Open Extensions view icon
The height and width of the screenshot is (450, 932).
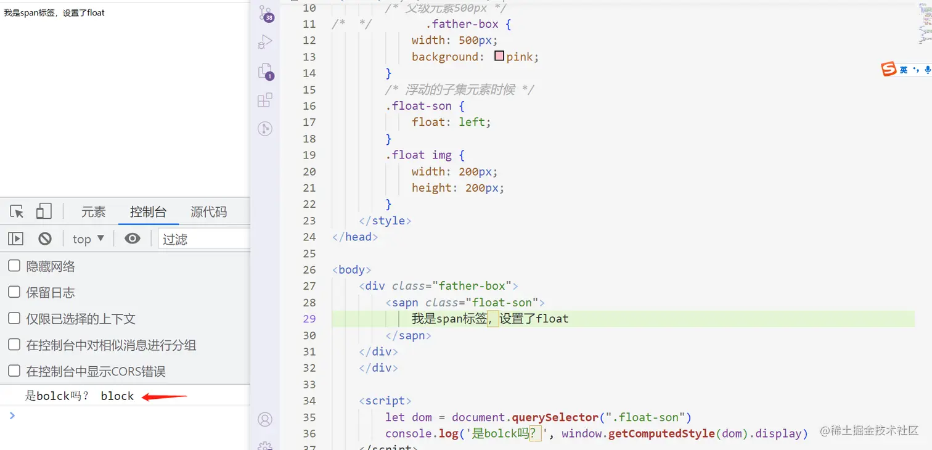pyautogui.click(x=265, y=100)
